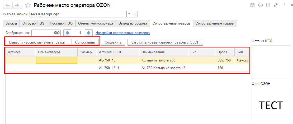
Task: Go to the previous page with the blue left arrow
Action: point(67,33)
